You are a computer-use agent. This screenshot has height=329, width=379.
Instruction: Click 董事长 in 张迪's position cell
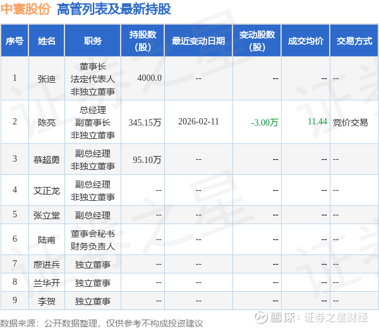click(x=93, y=66)
